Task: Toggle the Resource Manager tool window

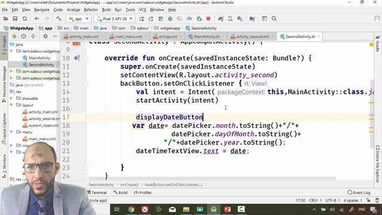Action: 4,84
